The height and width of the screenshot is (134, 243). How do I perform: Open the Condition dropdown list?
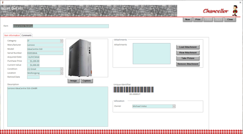[62, 69]
